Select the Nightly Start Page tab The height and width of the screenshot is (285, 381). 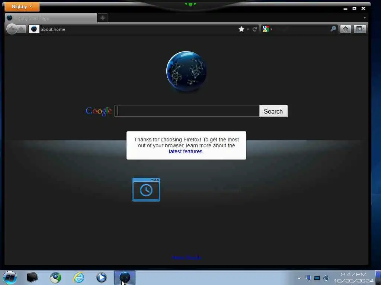(51, 18)
